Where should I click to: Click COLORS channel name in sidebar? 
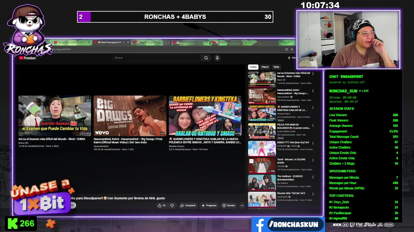point(281,166)
